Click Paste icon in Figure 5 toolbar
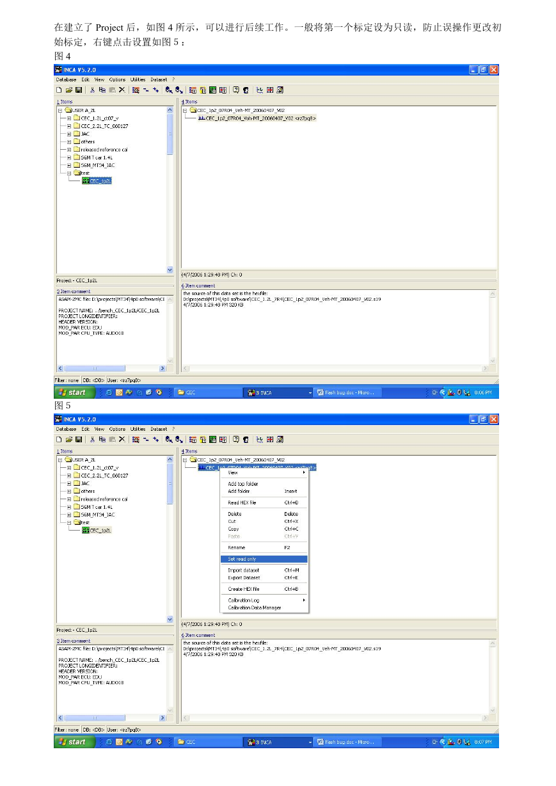 click(112, 439)
